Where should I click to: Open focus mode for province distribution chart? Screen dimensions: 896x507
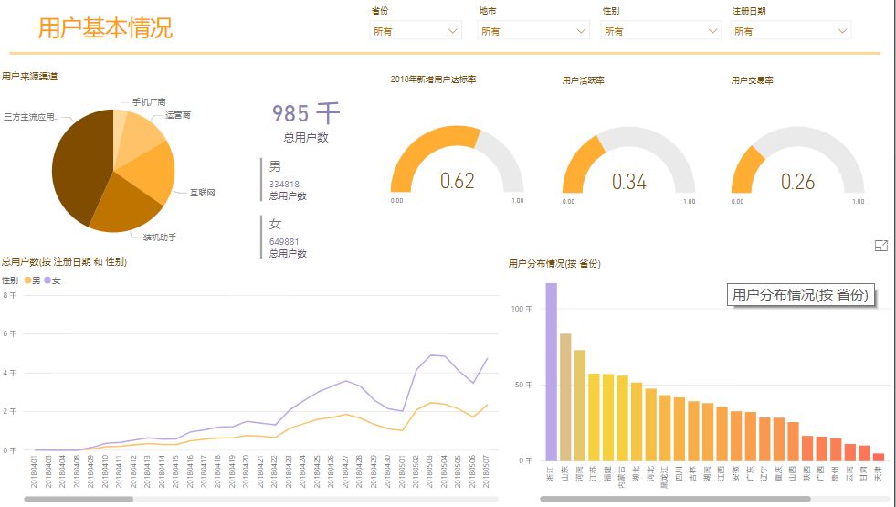880,246
